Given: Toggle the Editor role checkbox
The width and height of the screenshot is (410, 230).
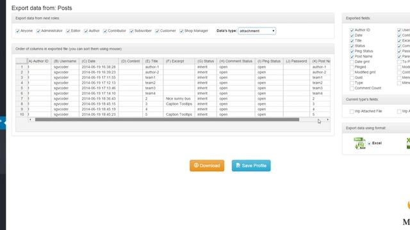Looking at the screenshot, I should [x=69, y=31].
